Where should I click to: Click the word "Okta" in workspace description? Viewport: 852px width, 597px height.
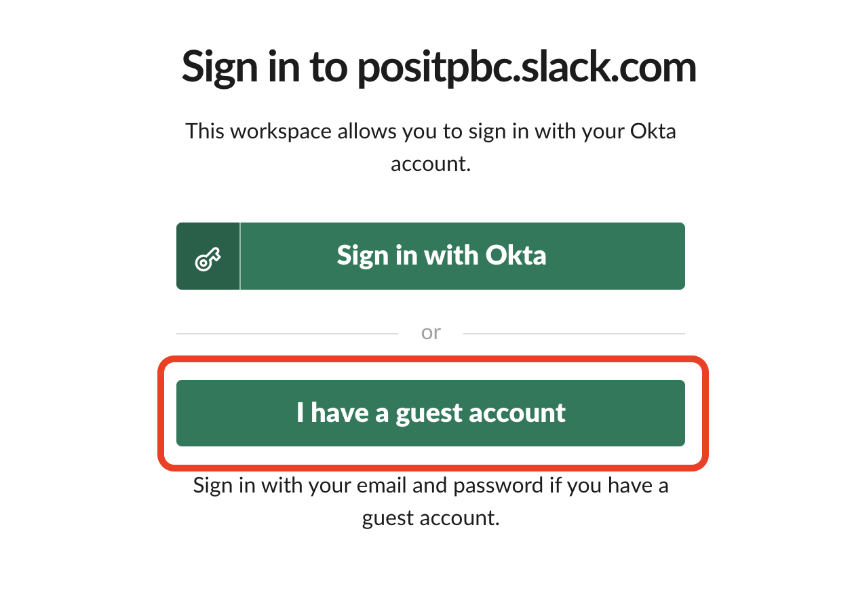pyautogui.click(x=652, y=131)
